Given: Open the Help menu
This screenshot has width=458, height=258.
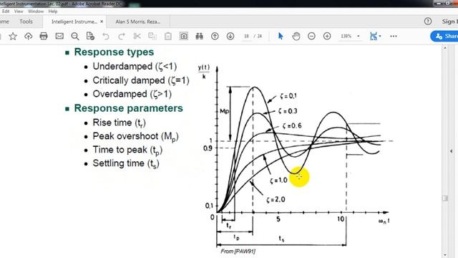Looking at the screenshot, I should tap(53, 11).
